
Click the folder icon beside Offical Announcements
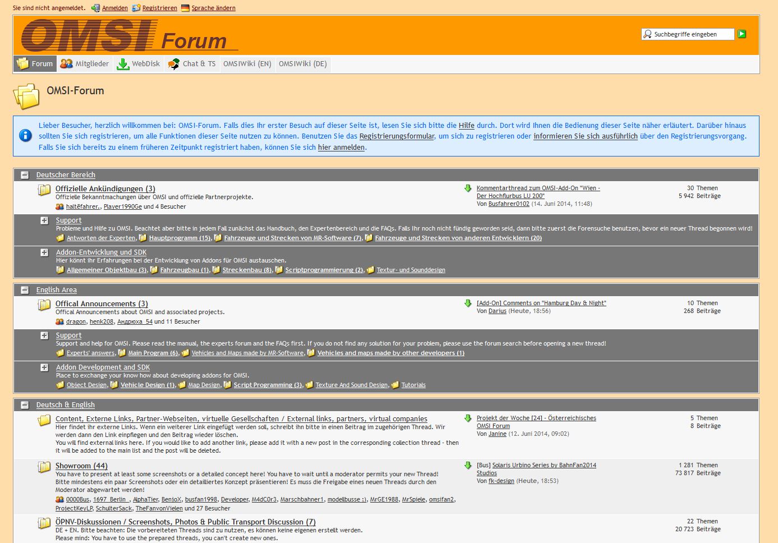click(44, 305)
